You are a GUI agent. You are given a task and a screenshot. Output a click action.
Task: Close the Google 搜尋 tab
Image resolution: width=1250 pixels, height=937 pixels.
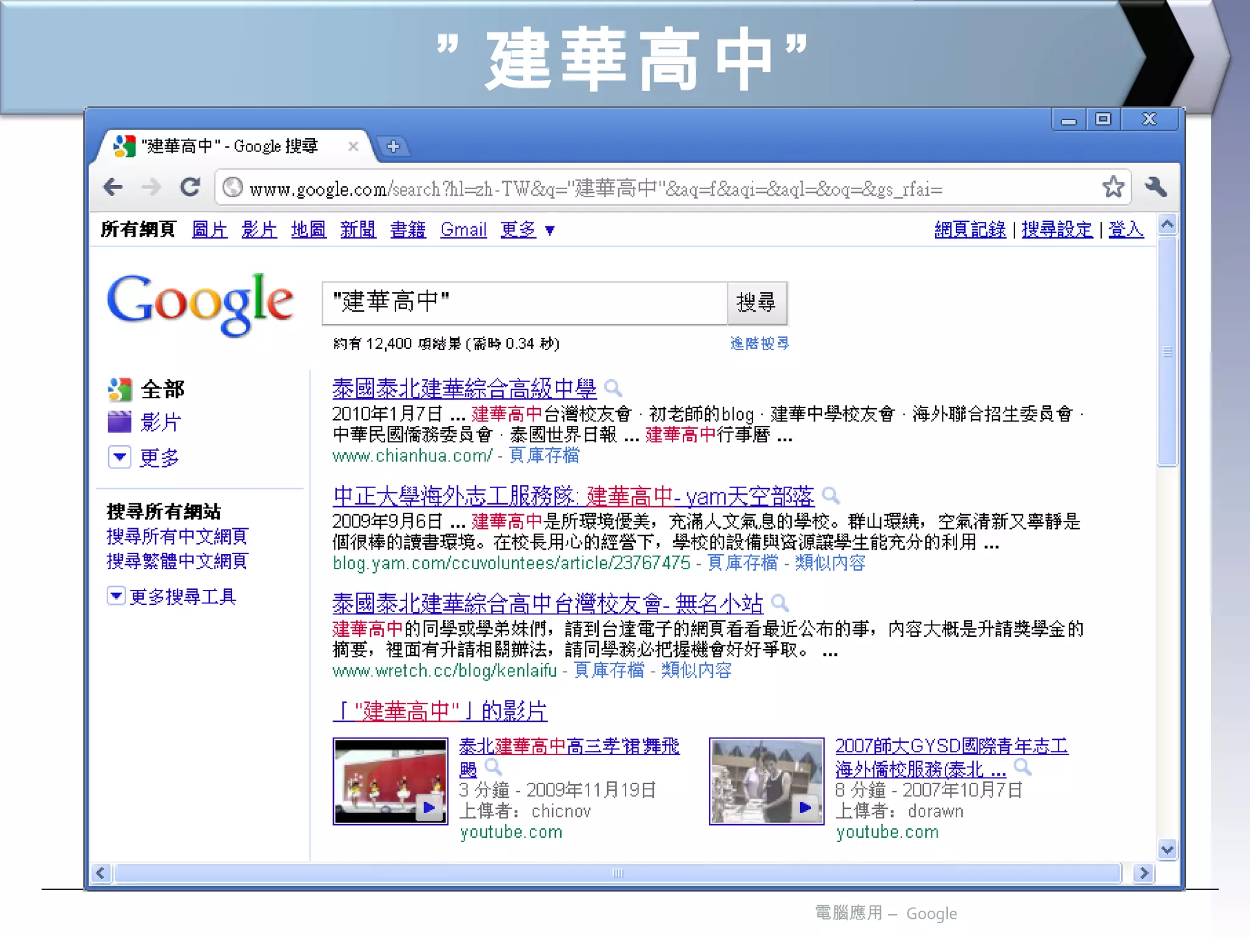(353, 146)
